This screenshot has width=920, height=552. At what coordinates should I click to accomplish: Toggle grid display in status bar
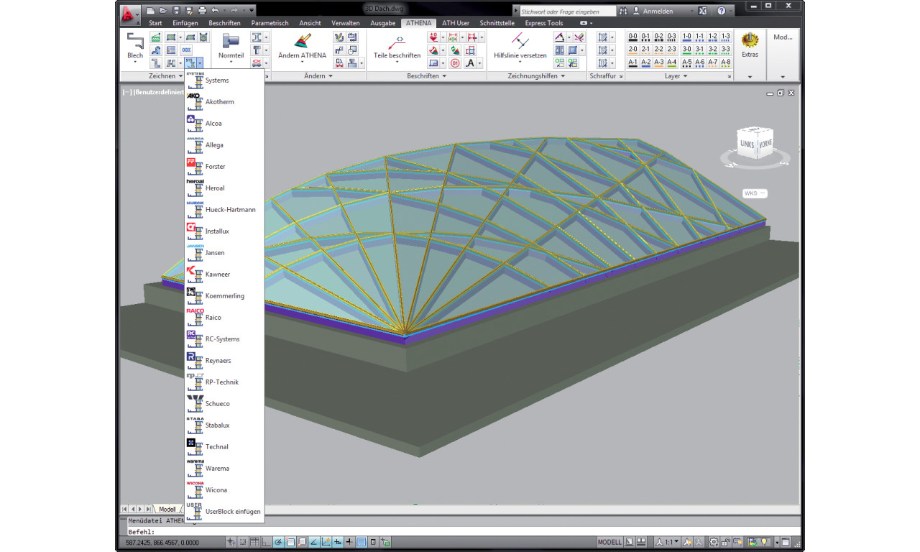point(254,542)
